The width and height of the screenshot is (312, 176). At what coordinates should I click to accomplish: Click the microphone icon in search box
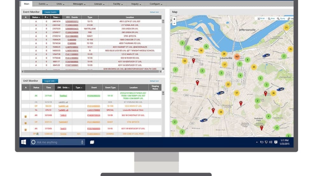click(x=82, y=142)
